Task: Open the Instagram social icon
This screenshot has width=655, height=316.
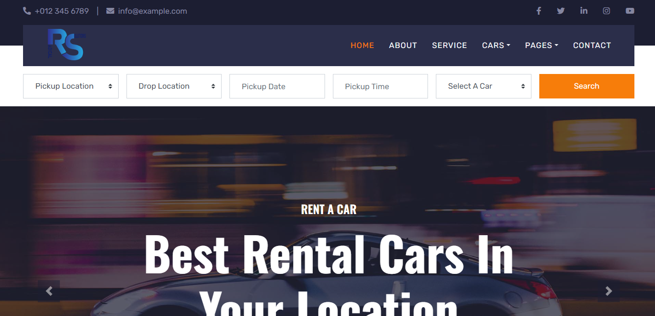Action: pos(606,11)
